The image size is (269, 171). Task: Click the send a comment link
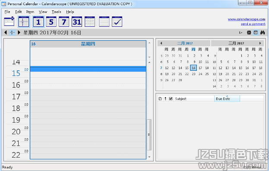tap(253, 24)
